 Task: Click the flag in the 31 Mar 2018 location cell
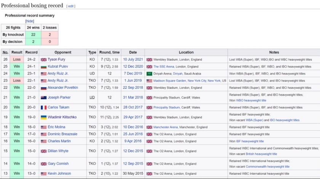click(149, 98)
